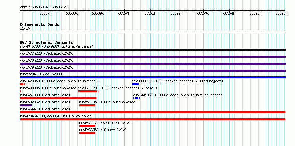Click the red bar under nsv6471474
Screen dimensions: 295x146
[87, 126]
